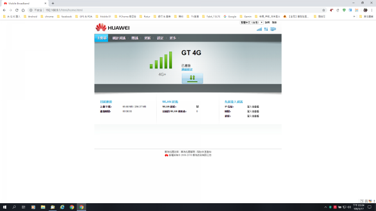
Task: Click the WLAN/device status icon in header
Action: [273, 29]
